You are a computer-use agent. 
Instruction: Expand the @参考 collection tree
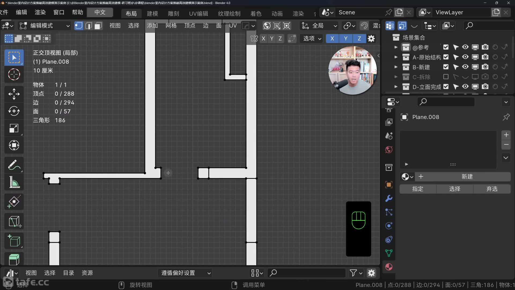click(x=396, y=47)
